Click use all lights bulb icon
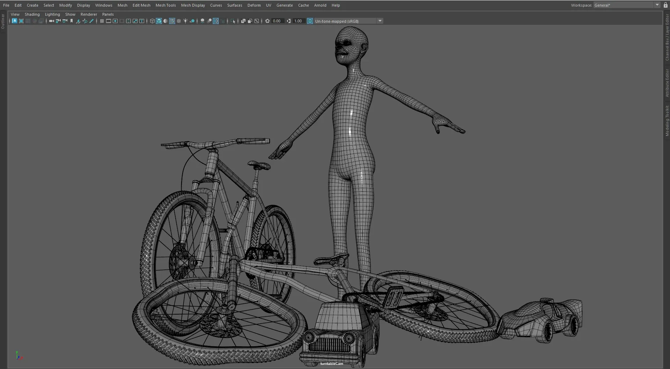670x369 pixels. coord(185,21)
